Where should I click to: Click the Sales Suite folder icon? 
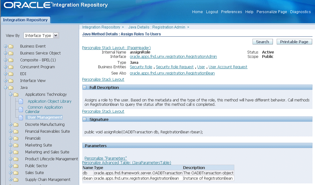16,173
